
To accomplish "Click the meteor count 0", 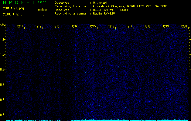I will tap(43, 14).
